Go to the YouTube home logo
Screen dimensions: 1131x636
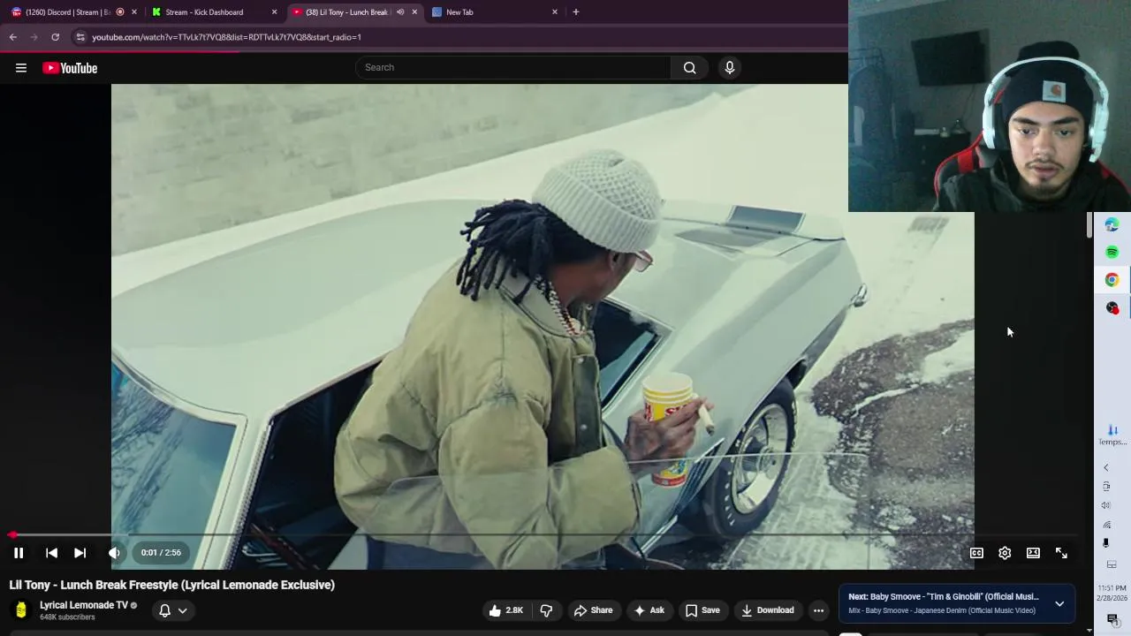[x=70, y=68]
